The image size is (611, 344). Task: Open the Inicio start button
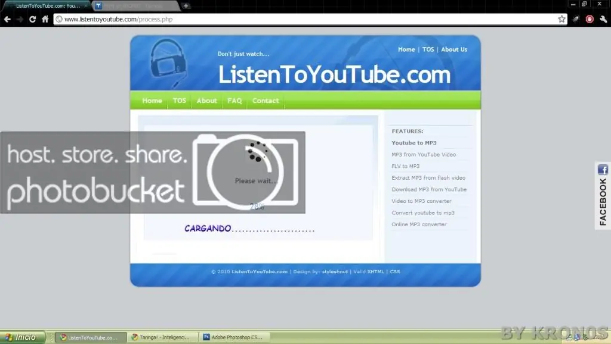23,337
